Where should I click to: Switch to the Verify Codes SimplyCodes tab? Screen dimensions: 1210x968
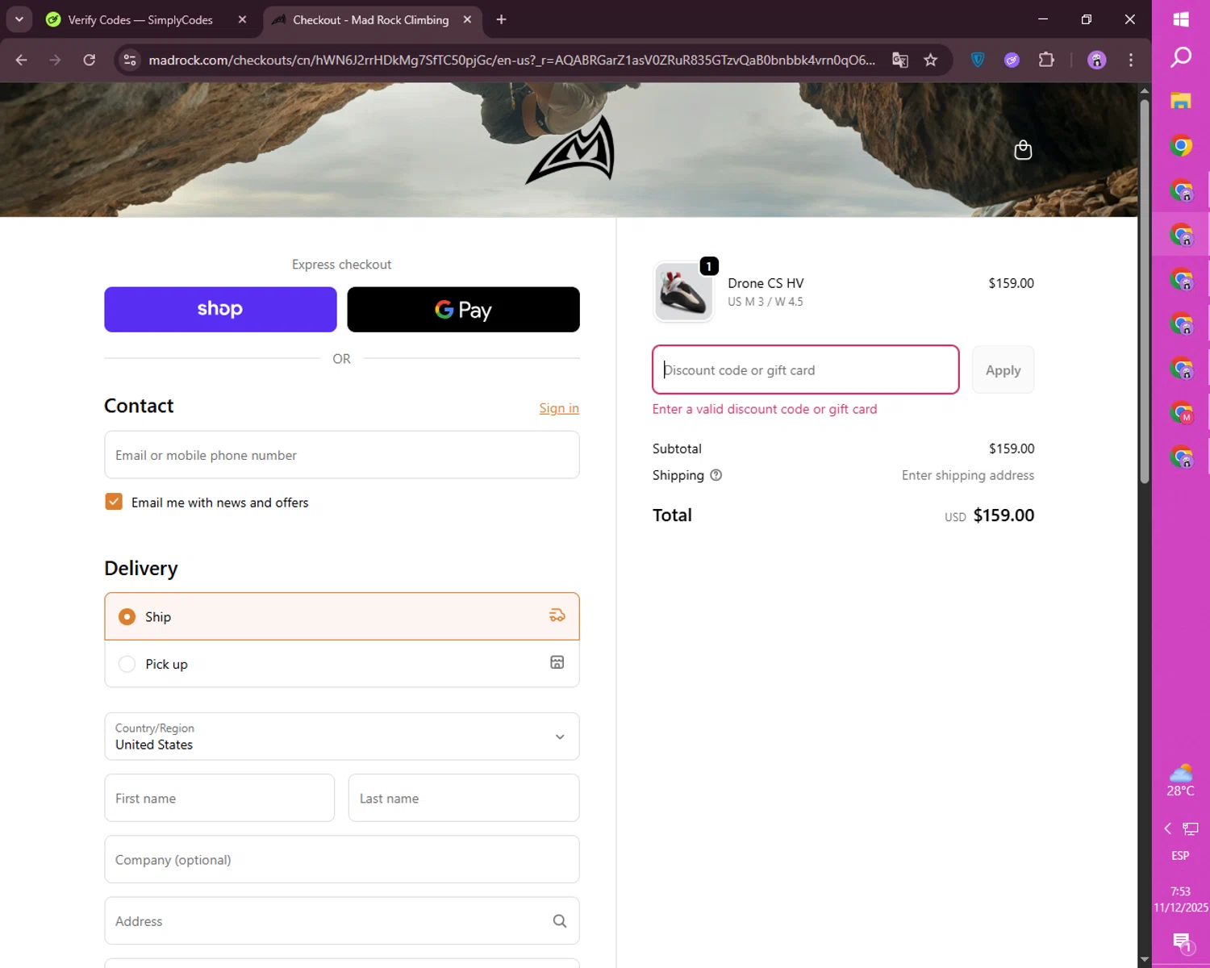[140, 19]
